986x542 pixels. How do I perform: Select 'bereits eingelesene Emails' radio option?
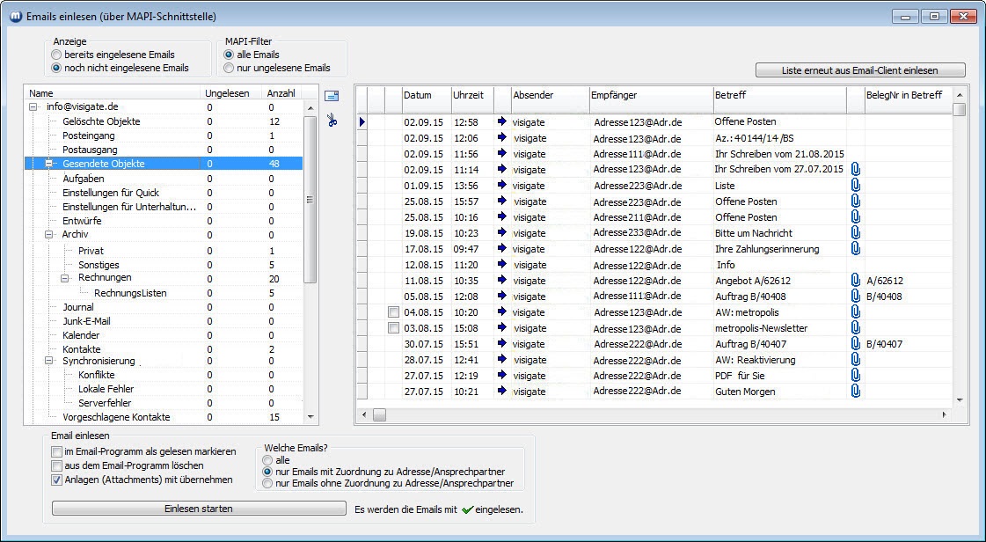coord(57,55)
